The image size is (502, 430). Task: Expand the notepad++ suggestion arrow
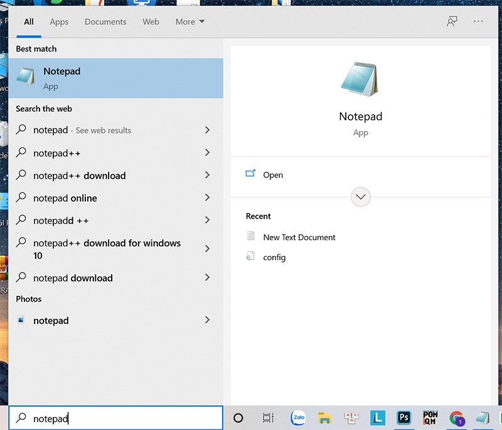pyautogui.click(x=207, y=153)
